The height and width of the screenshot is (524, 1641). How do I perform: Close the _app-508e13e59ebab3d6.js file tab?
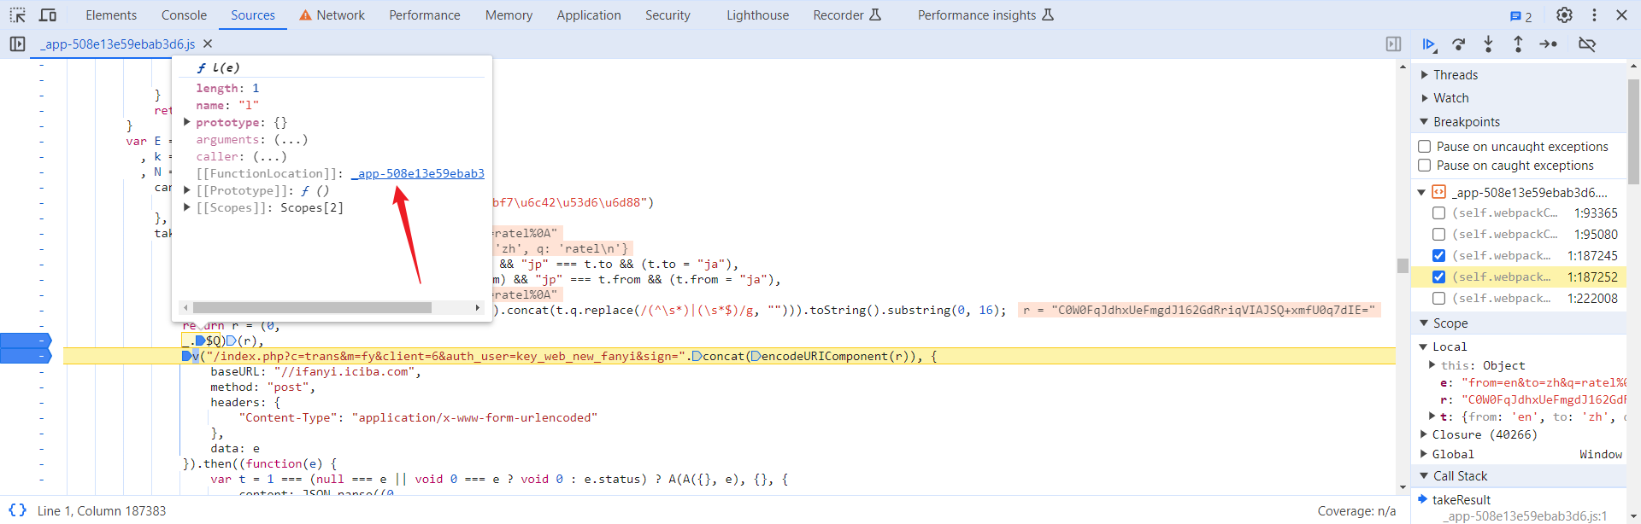coord(208,44)
